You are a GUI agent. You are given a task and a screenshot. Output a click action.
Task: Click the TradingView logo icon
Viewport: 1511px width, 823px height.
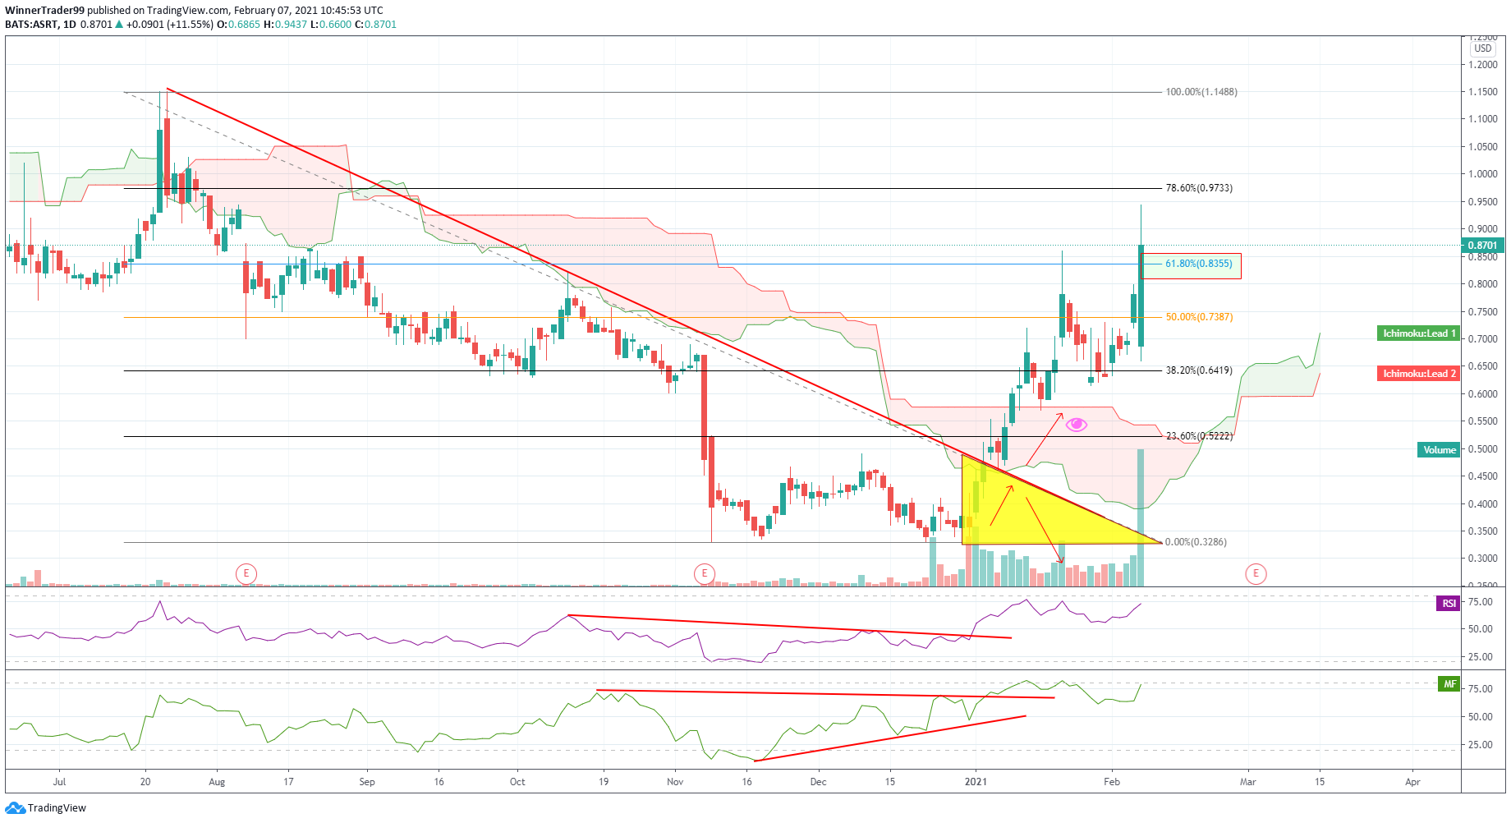tap(15, 808)
